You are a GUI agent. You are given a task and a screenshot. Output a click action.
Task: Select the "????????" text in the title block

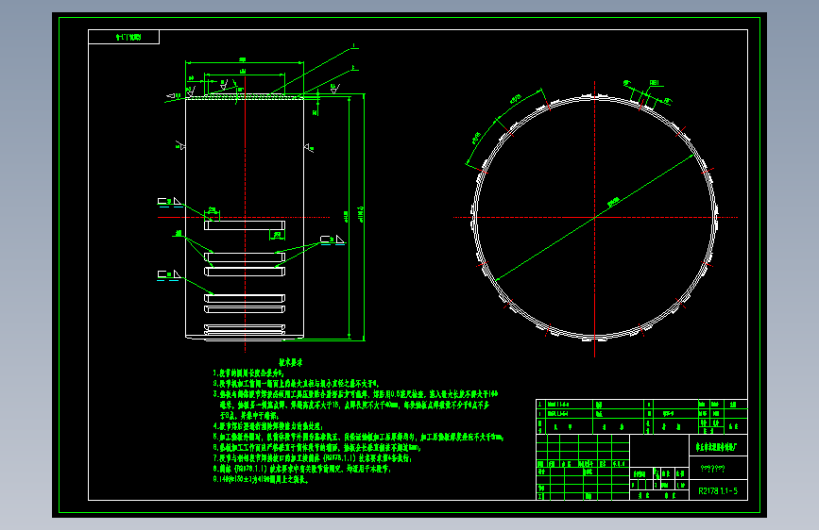click(x=712, y=469)
